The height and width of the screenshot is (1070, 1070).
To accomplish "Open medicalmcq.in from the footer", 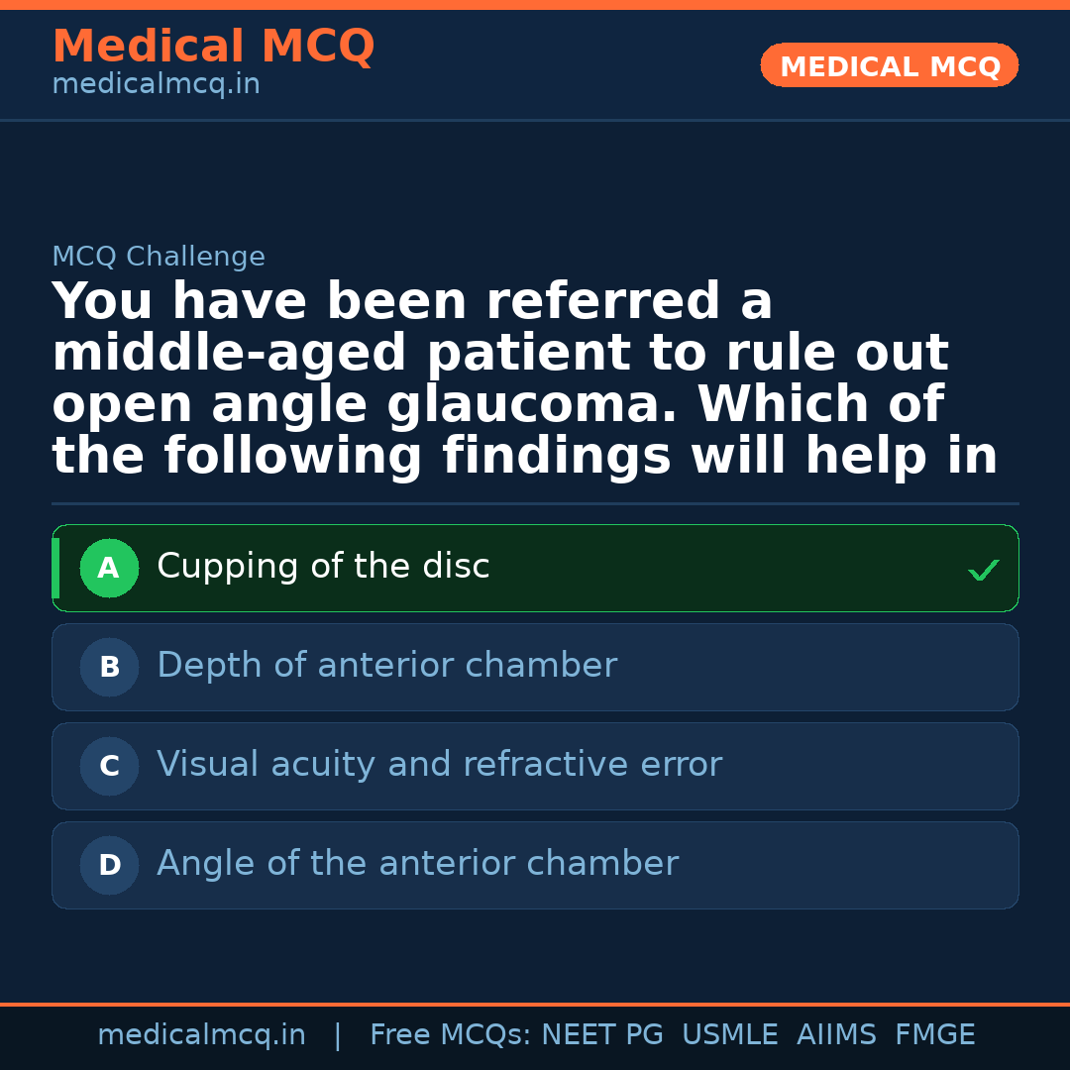I will (202, 1033).
